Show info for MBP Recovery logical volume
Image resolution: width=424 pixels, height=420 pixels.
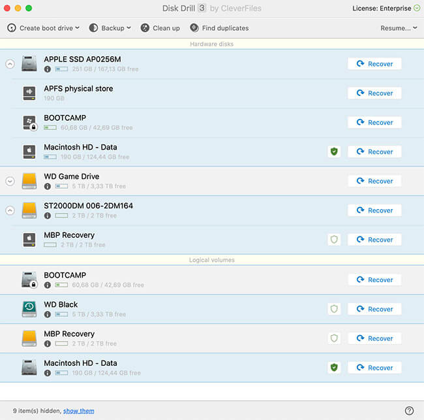pyautogui.click(x=48, y=344)
